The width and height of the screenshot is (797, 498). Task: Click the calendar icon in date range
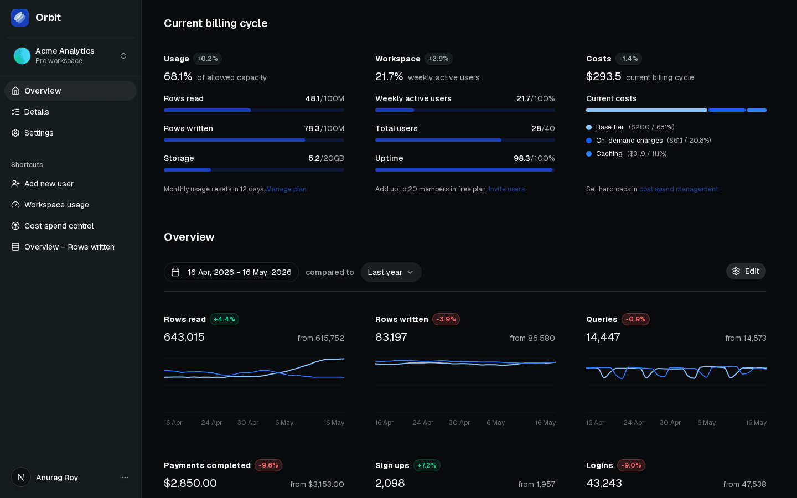click(x=175, y=272)
